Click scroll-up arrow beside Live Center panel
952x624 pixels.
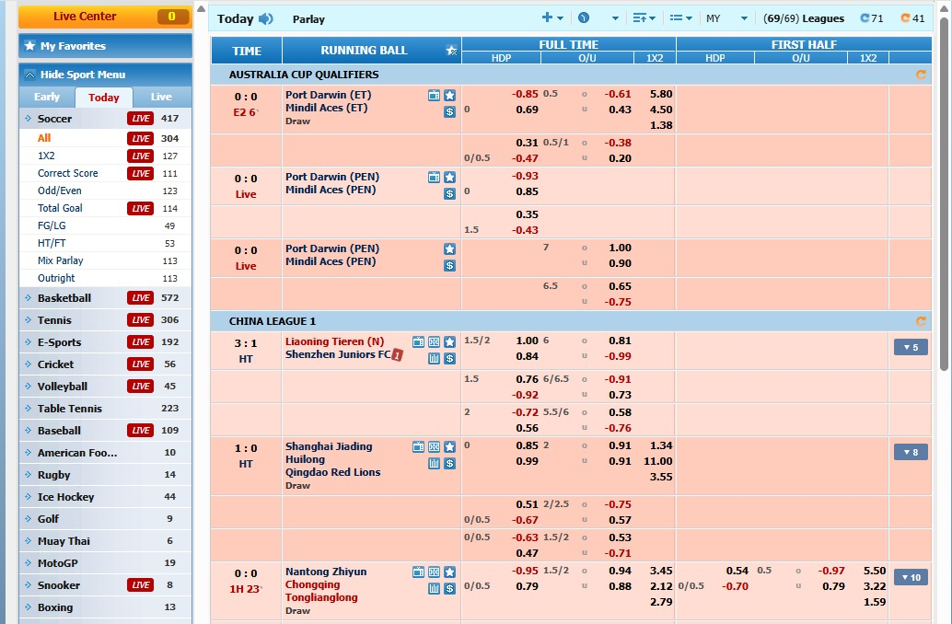tap(201, 8)
